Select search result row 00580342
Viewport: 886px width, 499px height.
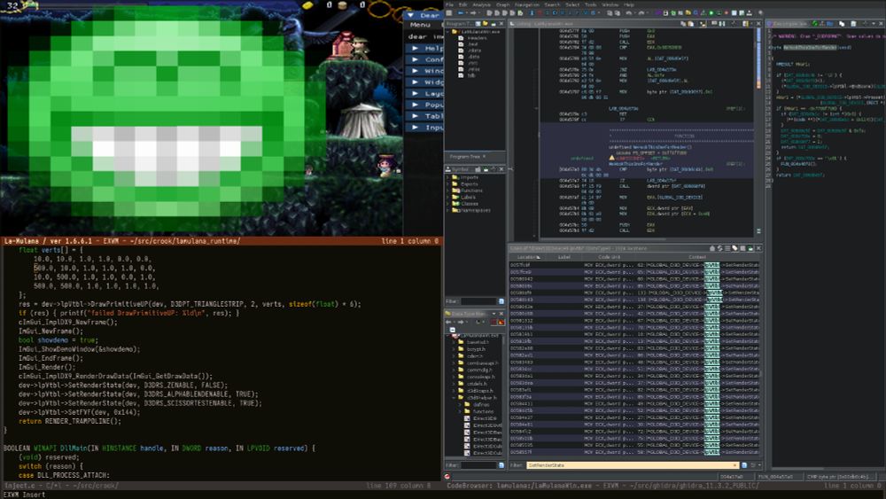[x=634, y=278]
